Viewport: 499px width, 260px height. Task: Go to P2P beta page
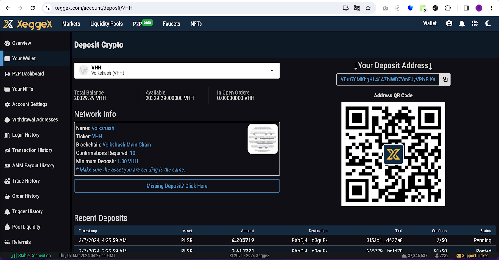(143, 24)
